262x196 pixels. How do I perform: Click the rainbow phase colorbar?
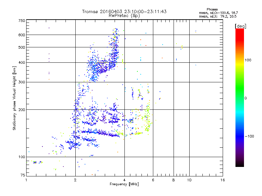click(240, 97)
